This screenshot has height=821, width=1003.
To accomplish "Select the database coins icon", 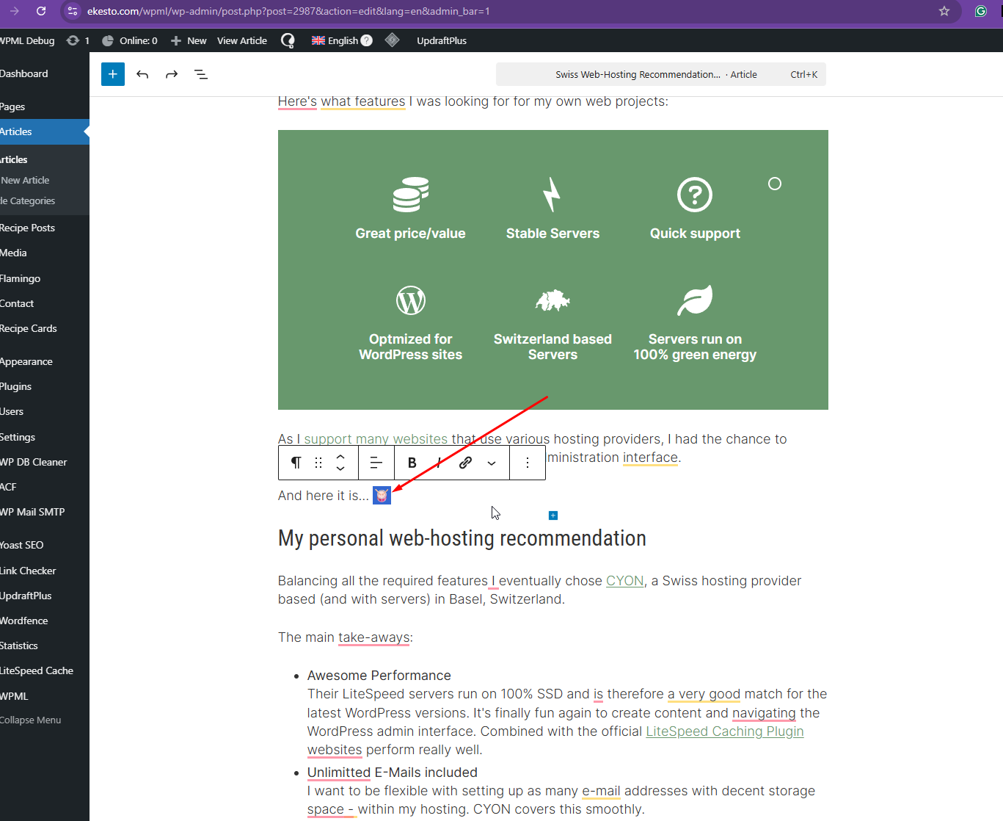I will (x=411, y=195).
